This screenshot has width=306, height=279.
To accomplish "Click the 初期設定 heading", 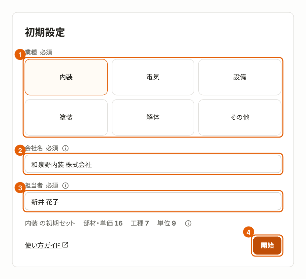I will coord(45,32).
